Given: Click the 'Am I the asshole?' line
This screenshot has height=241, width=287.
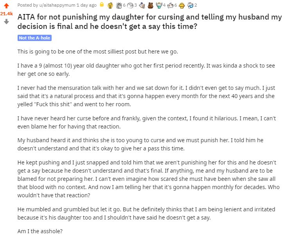Looking at the screenshot, I should 40,231.
